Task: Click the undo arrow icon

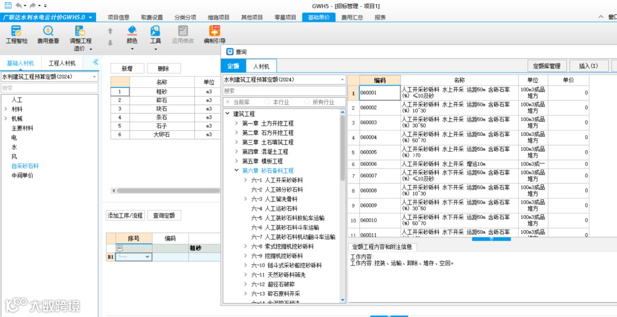Action: tap(18, 6)
